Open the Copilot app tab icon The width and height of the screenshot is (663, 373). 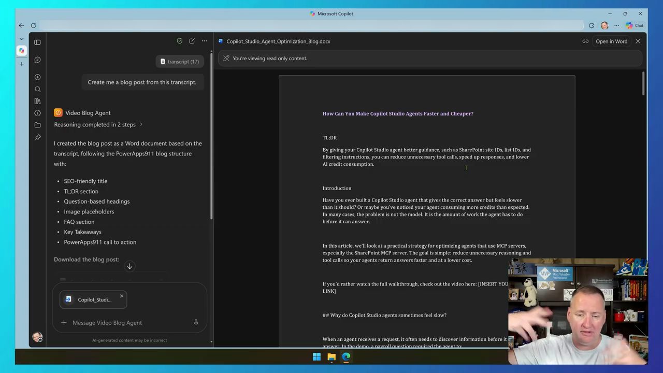[21, 51]
